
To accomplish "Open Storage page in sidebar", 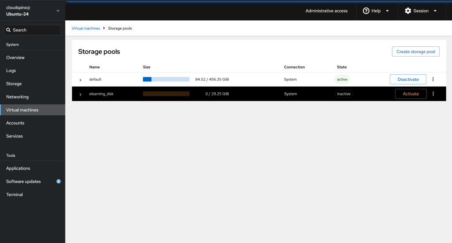I will 33,84.
